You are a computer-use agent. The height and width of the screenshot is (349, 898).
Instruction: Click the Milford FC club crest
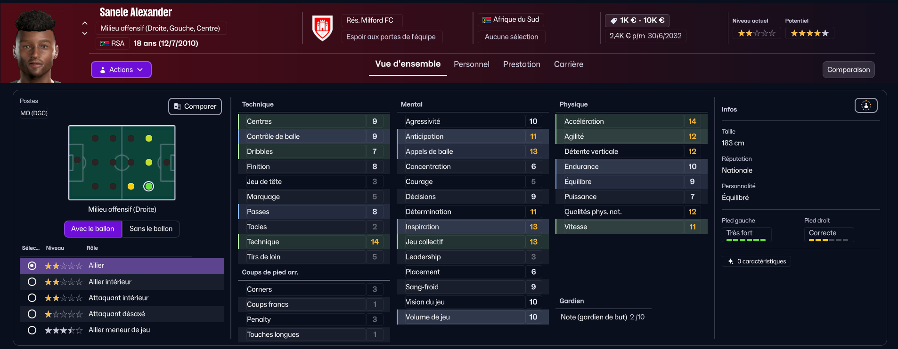point(322,28)
